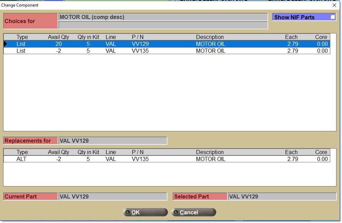Close the Change Component dialog
Viewport: 342px width, 223px height.
334,5
